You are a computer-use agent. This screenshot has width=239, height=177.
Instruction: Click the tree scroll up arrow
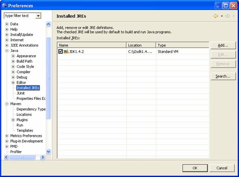pyautogui.click(x=48, y=24)
